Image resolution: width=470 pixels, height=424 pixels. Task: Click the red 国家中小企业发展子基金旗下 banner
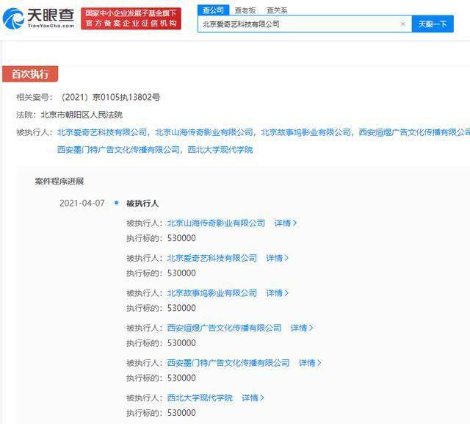point(131,18)
